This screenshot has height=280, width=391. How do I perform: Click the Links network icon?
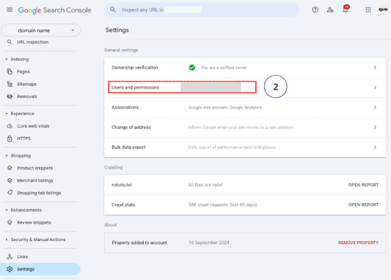point(10,256)
